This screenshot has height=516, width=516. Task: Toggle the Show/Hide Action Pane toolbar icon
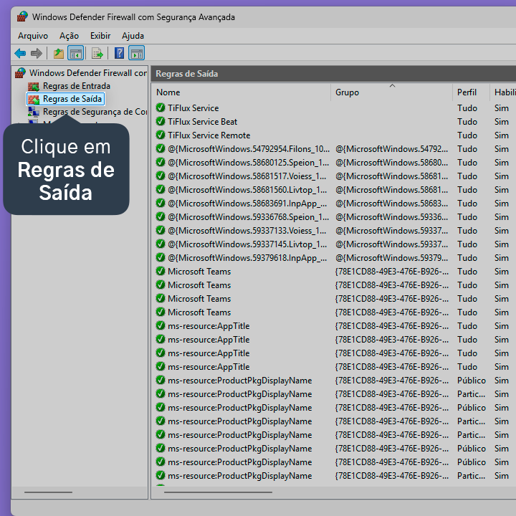(137, 53)
